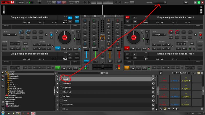Viewport: 205px width, 115px height.
Task: Open the Filter effect dropdown on the left deck
Action: [12, 34]
